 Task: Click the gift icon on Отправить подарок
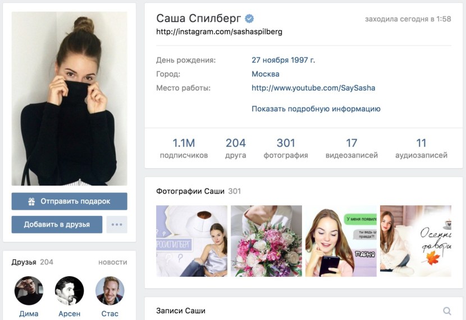(x=31, y=201)
